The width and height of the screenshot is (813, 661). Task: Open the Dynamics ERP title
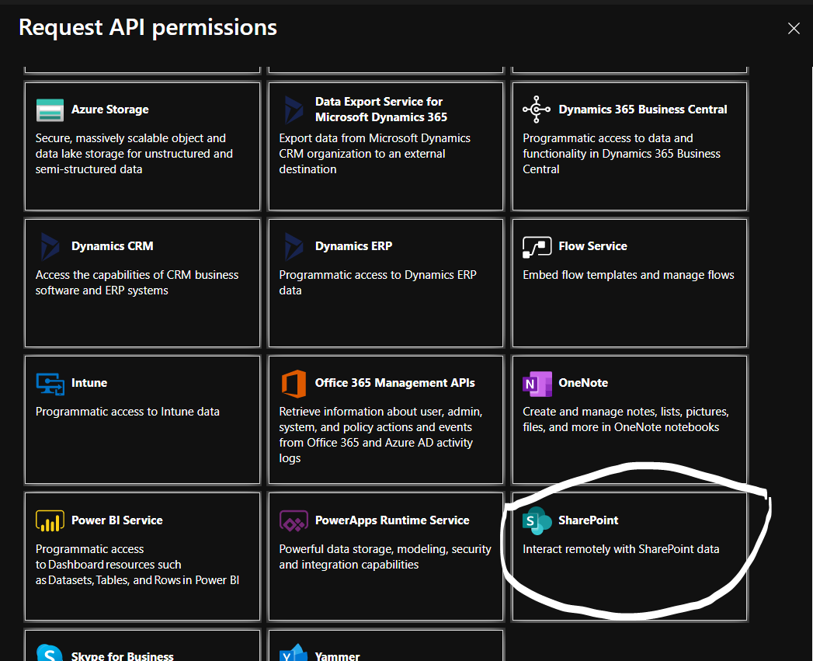coord(353,246)
